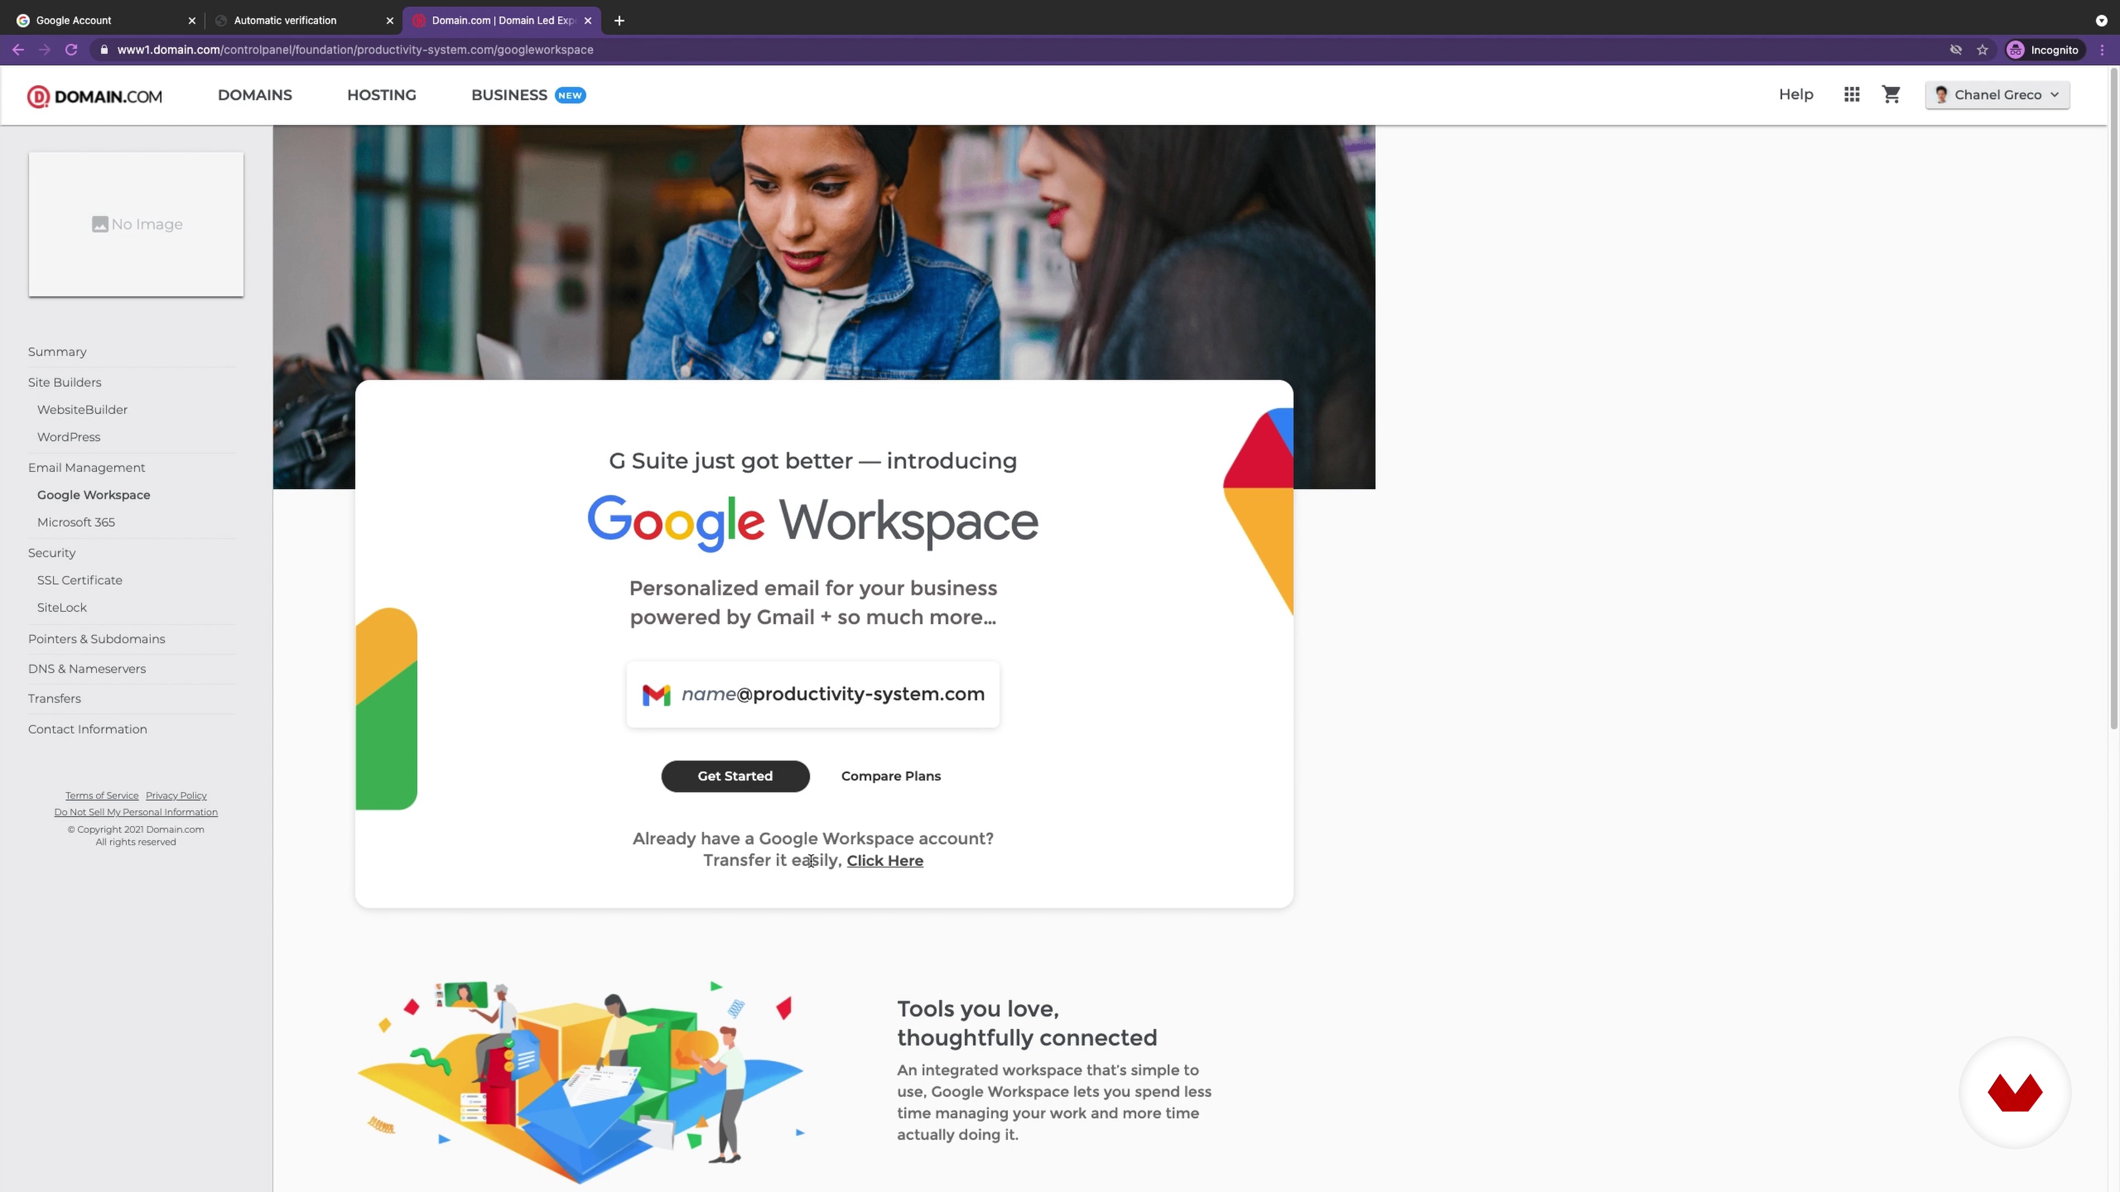This screenshot has height=1192, width=2120.
Task: Open Privacy Policy
Action: [176, 795]
